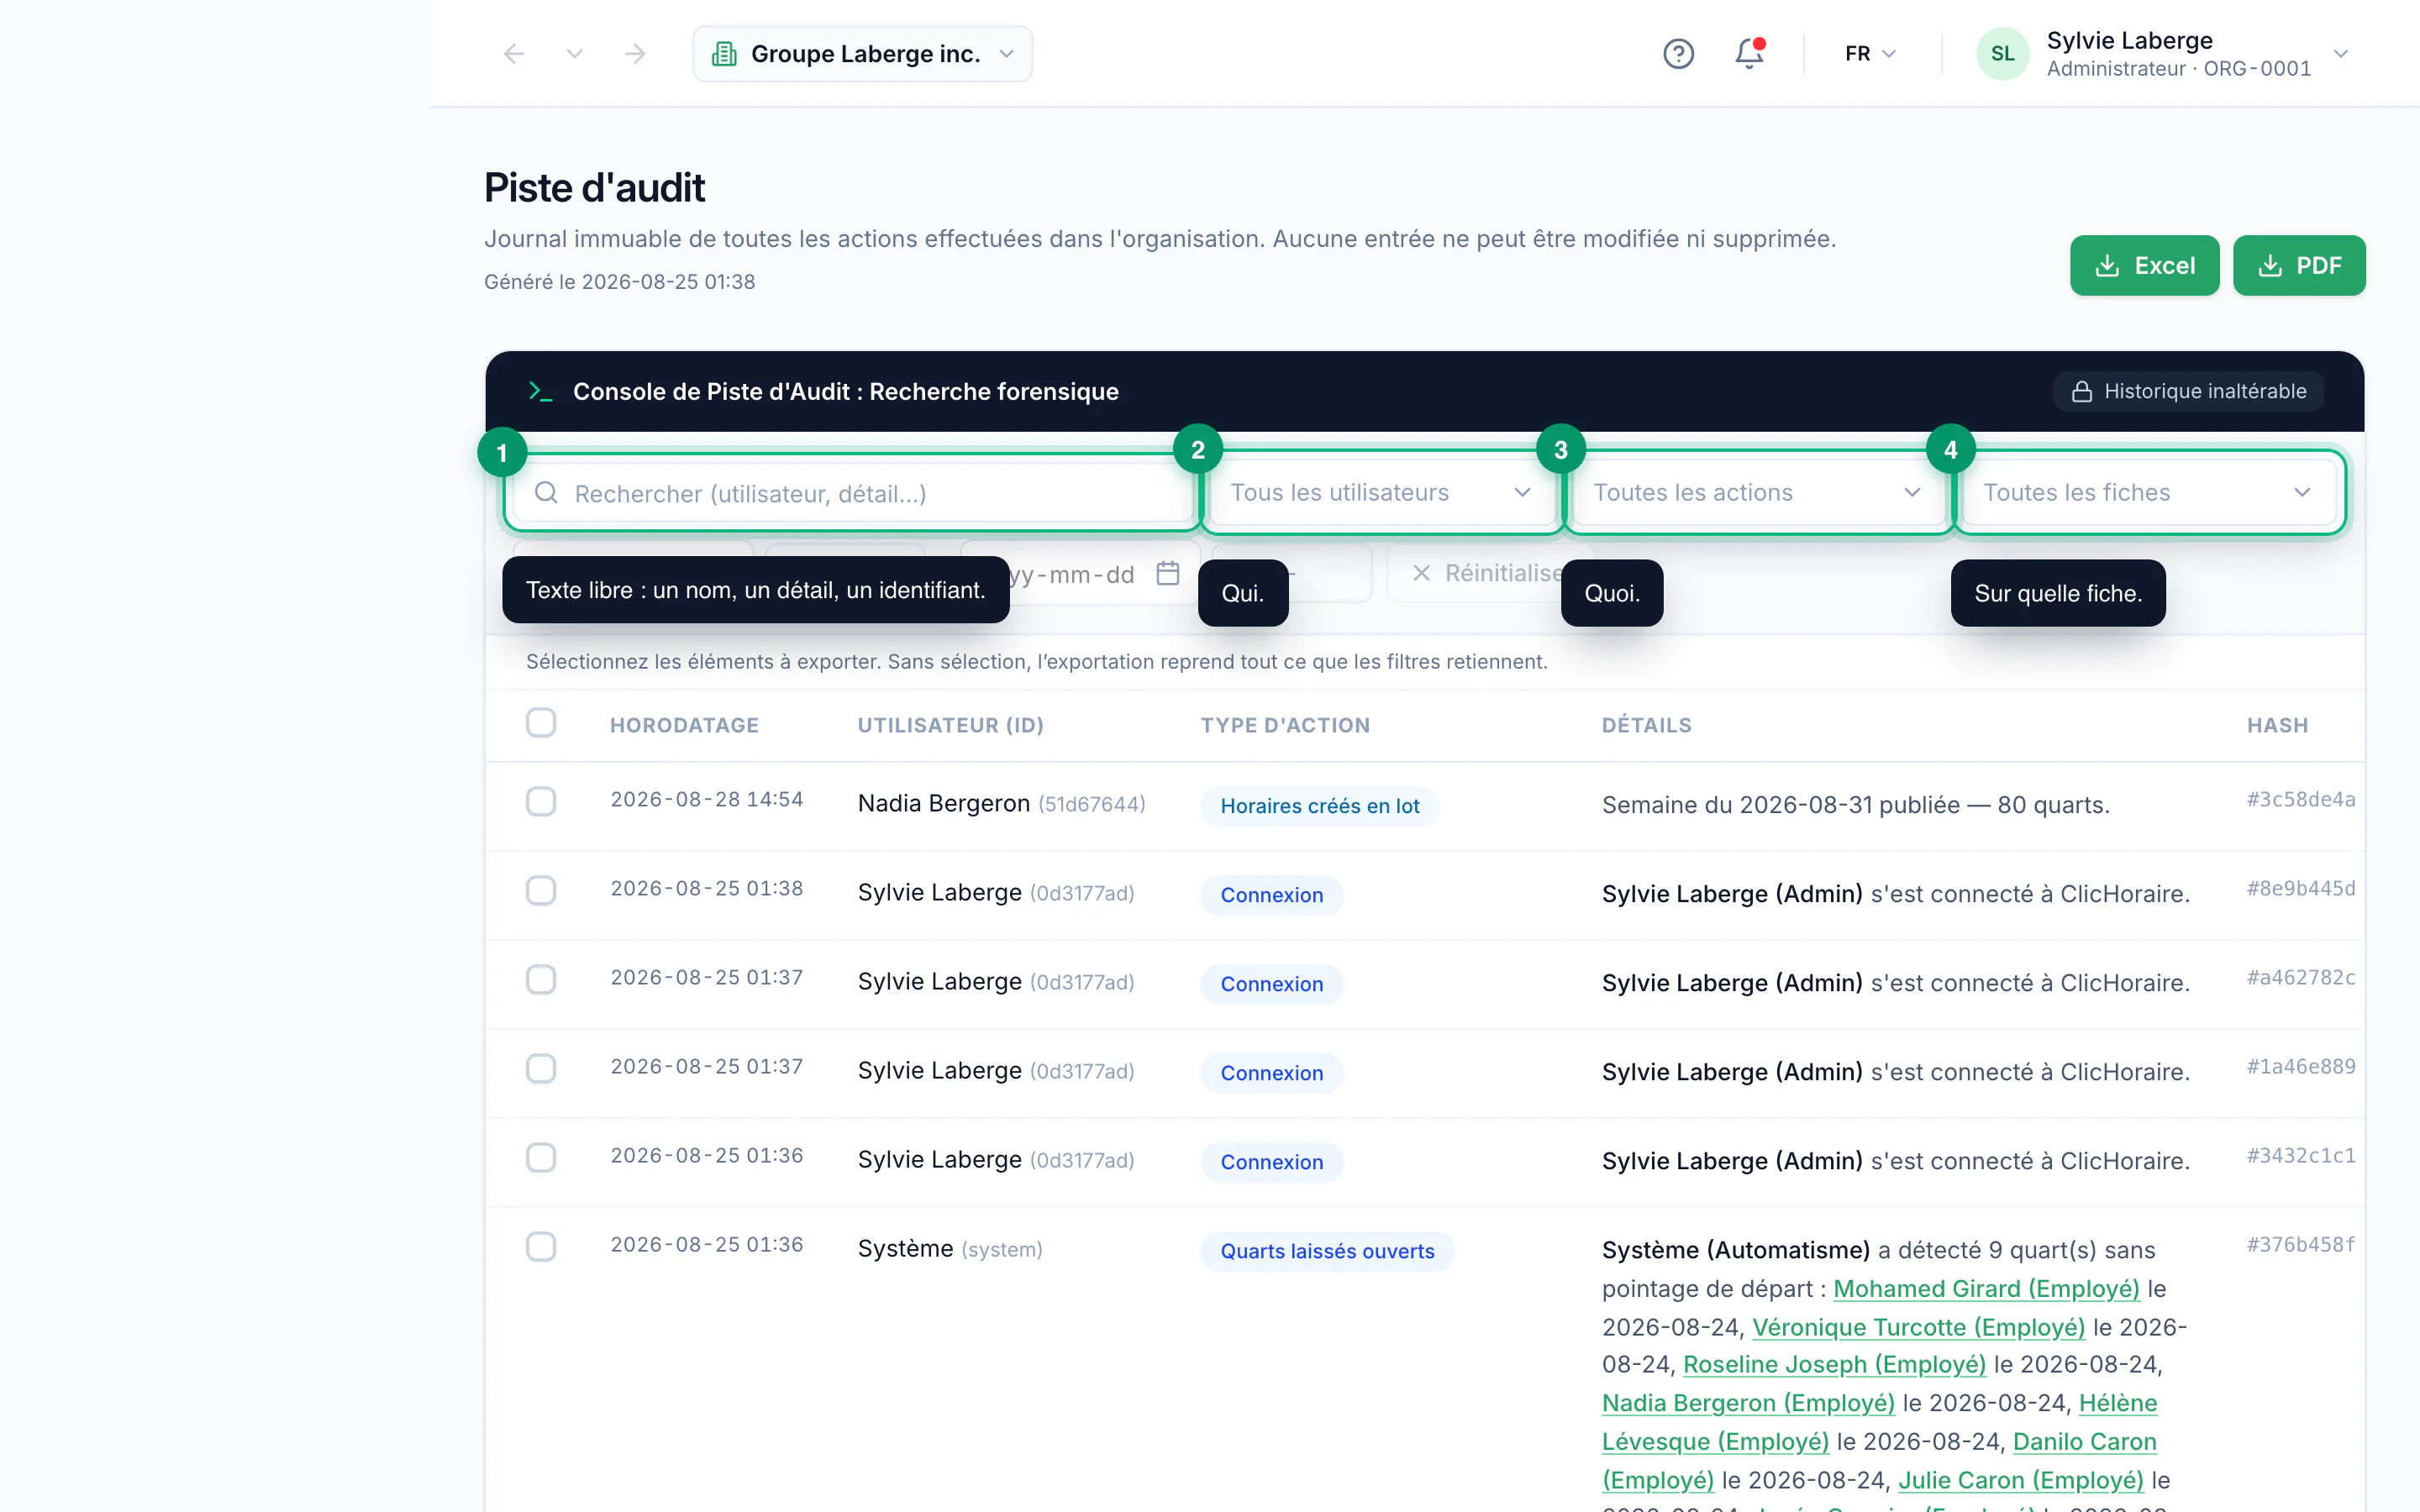
Task: Check the row with hash #a462782c
Action: click(x=541, y=980)
